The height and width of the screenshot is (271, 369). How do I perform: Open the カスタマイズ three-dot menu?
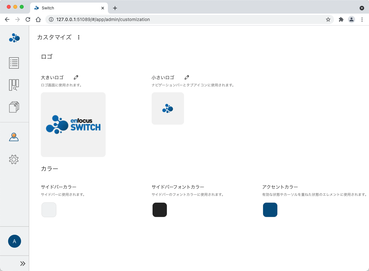pyautogui.click(x=79, y=37)
